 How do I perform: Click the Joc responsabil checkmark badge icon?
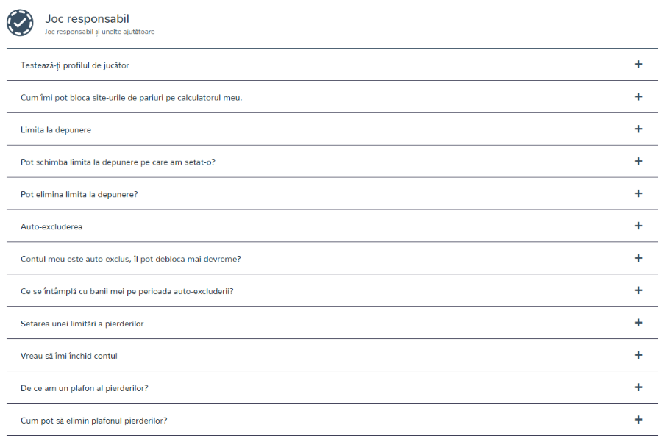pos(20,23)
